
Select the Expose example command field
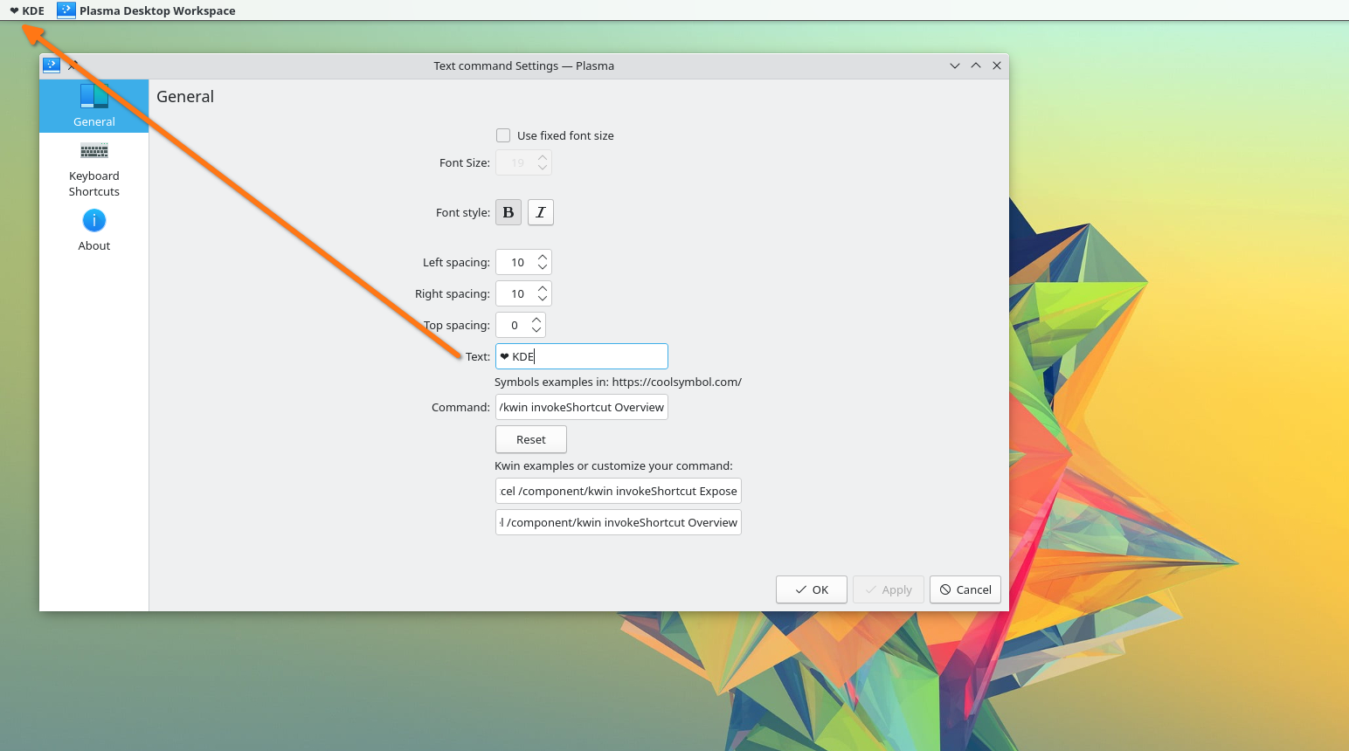(619, 491)
